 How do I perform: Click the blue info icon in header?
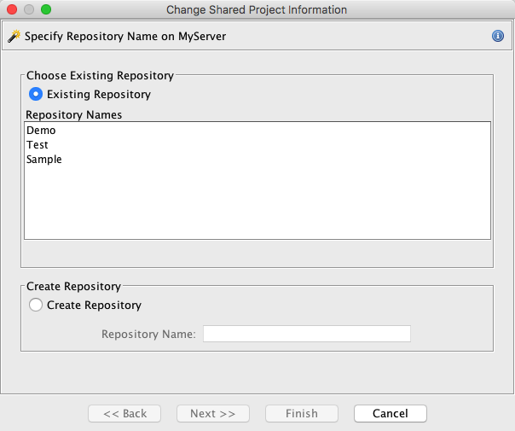click(x=498, y=37)
